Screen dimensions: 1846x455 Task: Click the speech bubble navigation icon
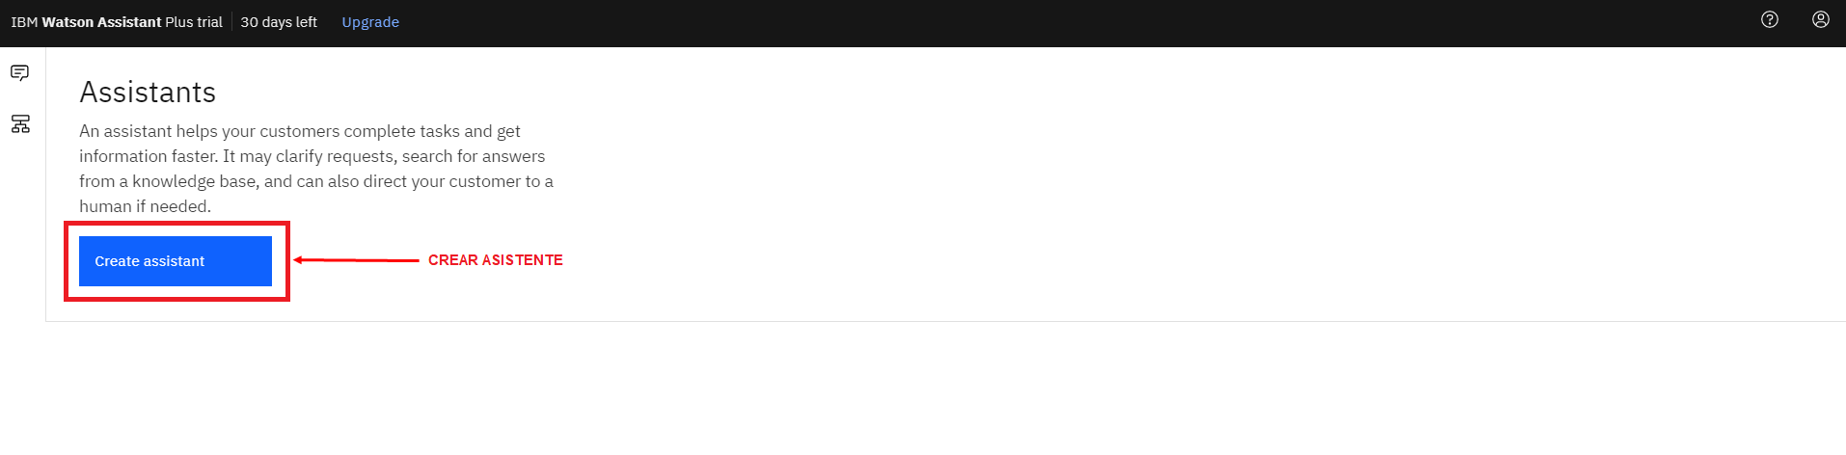point(19,72)
